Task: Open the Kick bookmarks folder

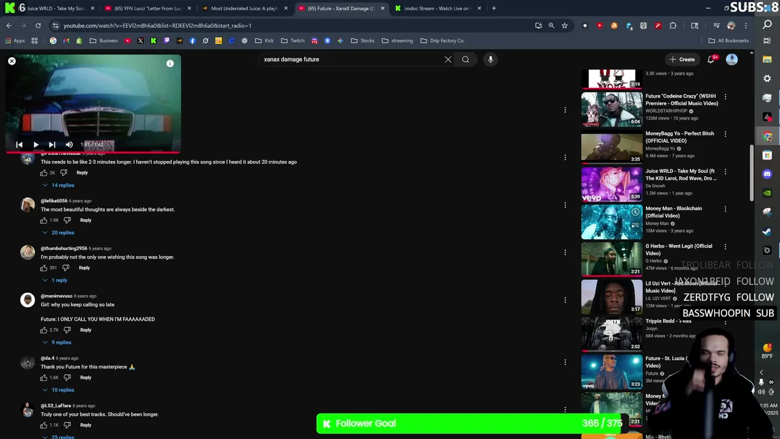Action: [x=264, y=41]
